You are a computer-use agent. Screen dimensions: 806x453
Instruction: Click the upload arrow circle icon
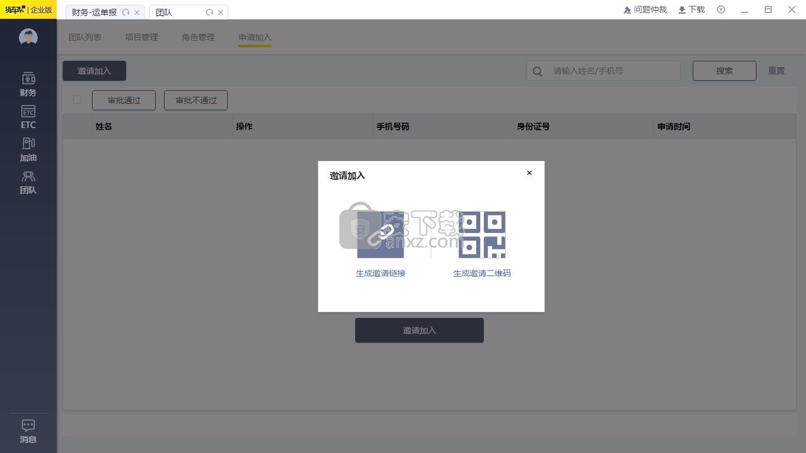[x=721, y=9]
